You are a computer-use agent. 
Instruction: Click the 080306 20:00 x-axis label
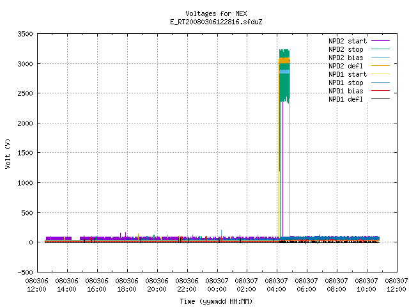pos(157,285)
